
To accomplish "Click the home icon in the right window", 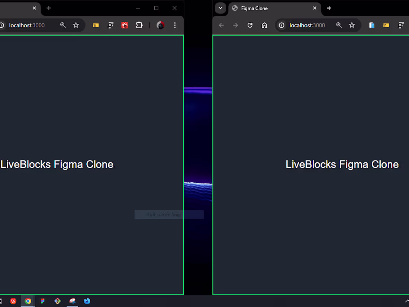I will [264, 25].
